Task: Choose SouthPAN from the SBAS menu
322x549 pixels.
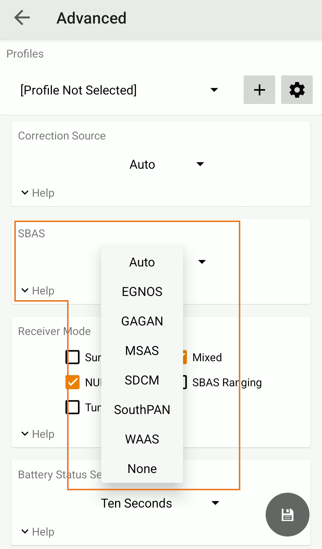Action: [142, 410]
